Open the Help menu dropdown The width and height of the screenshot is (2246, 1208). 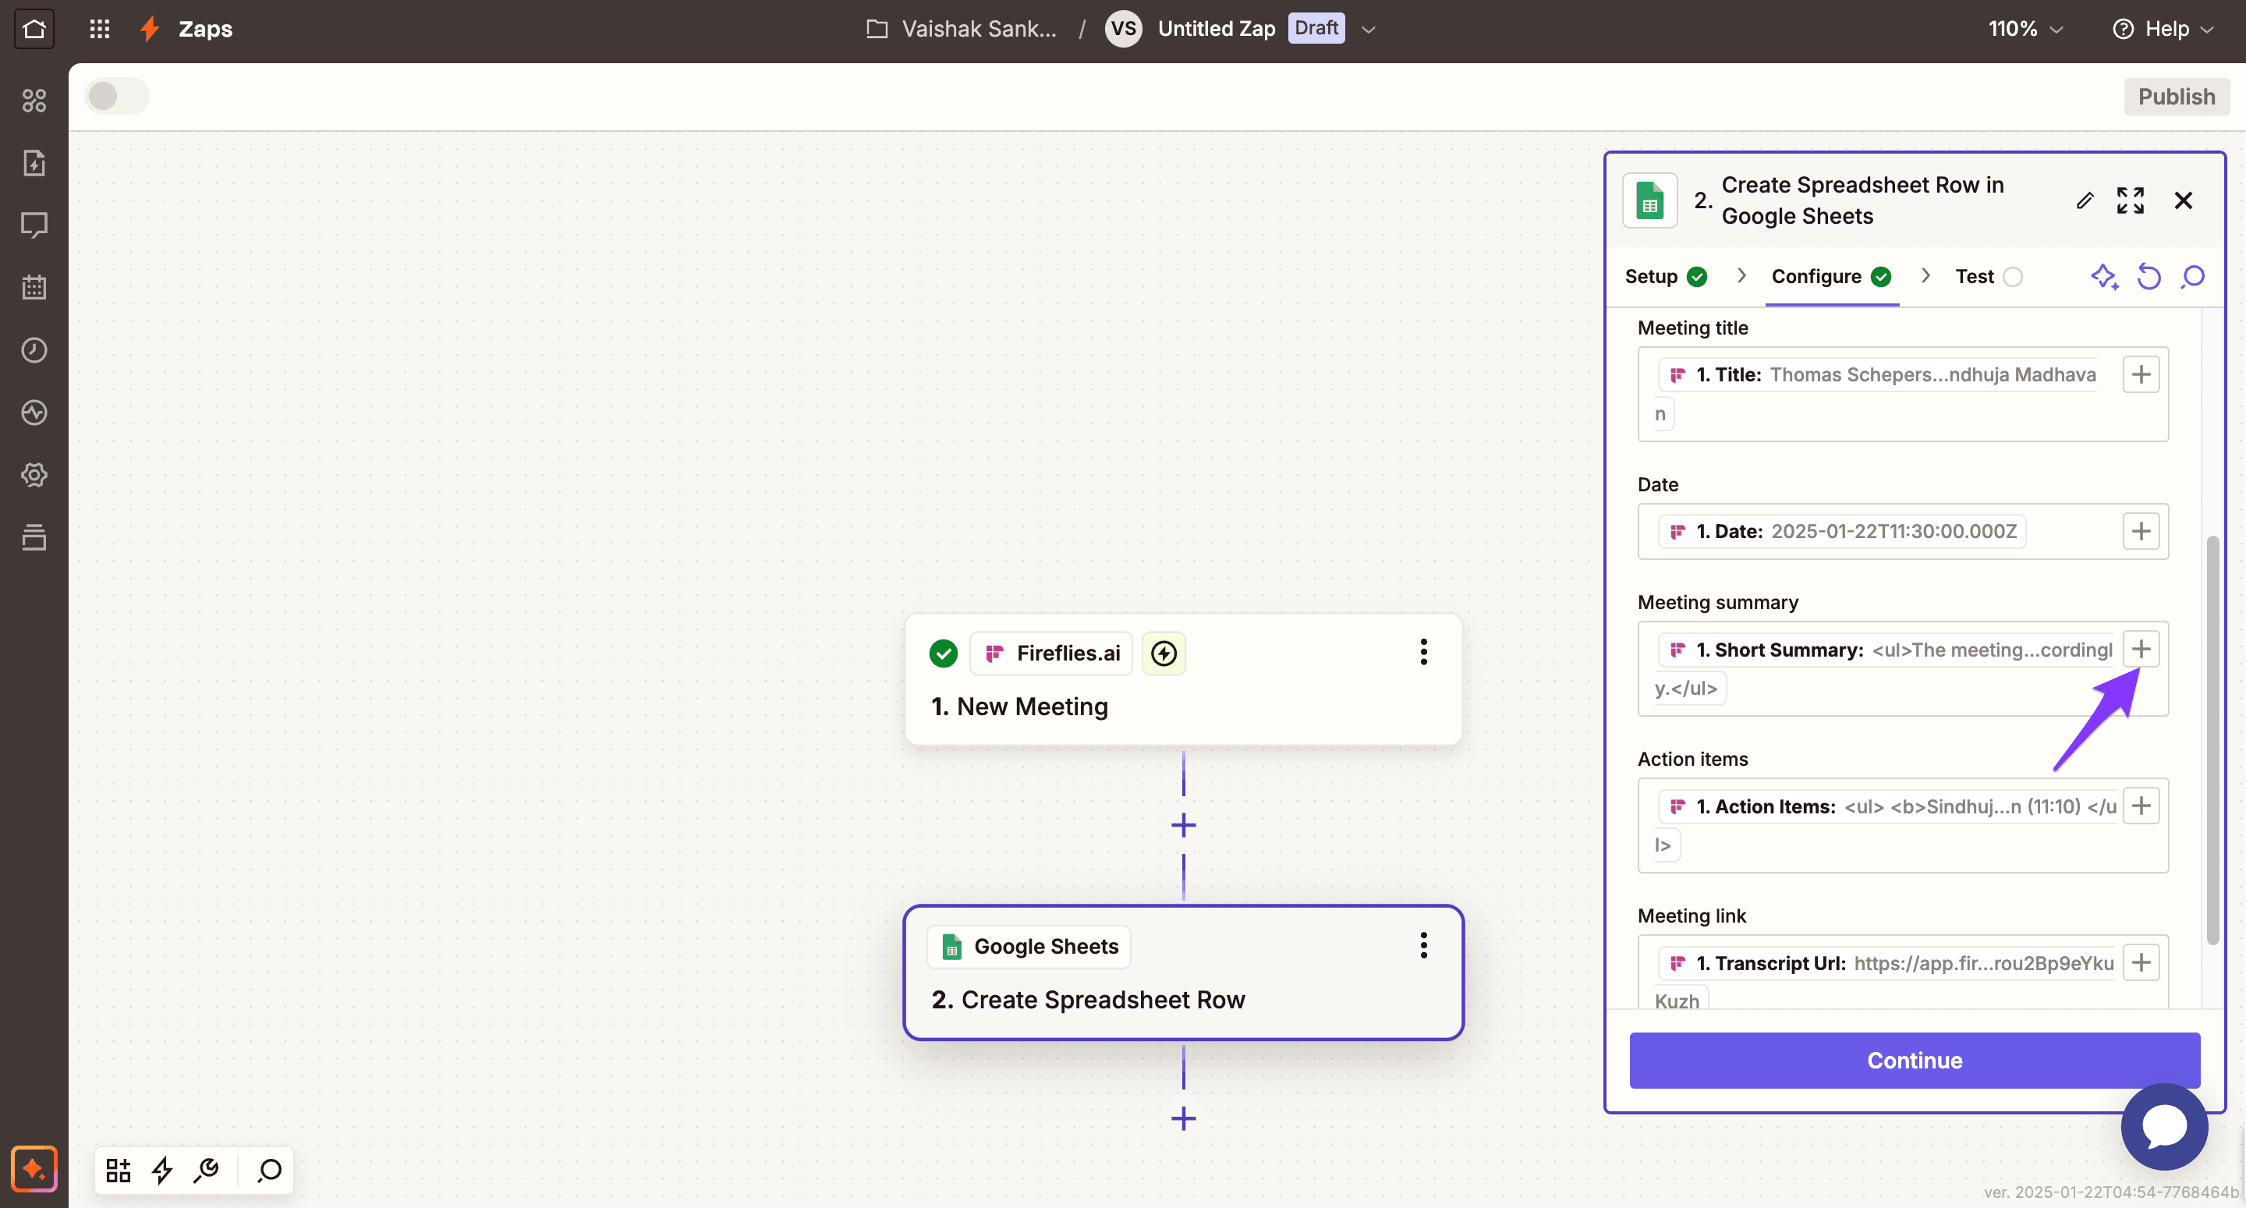(x=2164, y=29)
